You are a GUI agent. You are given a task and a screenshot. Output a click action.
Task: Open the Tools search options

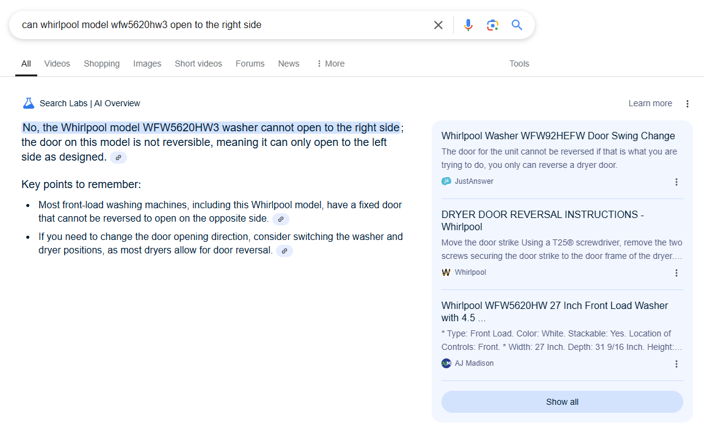(519, 64)
